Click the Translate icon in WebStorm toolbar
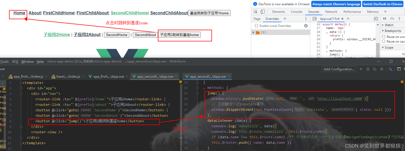405x151 pixels. (x=390, y=69)
